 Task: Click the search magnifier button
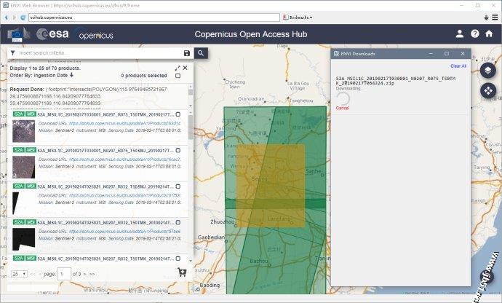point(201,53)
